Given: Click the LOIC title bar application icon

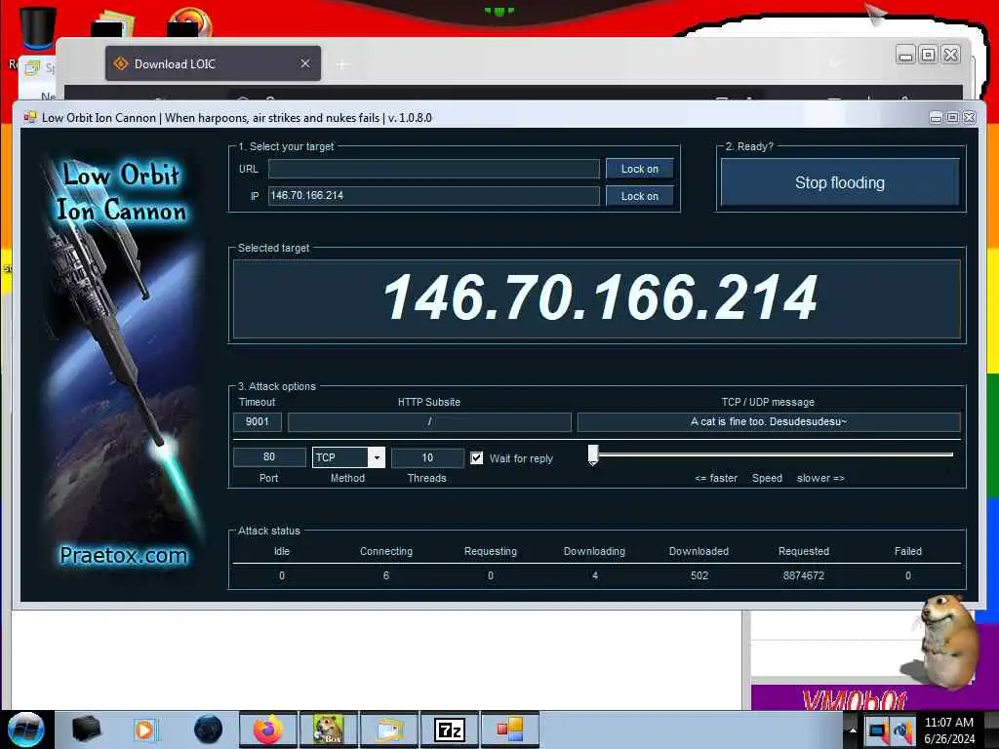Looking at the screenshot, I should point(30,117).
